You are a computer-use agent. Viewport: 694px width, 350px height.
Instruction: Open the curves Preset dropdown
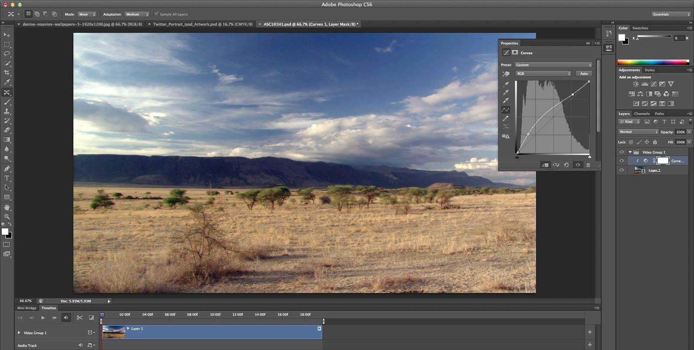(553, 65)
